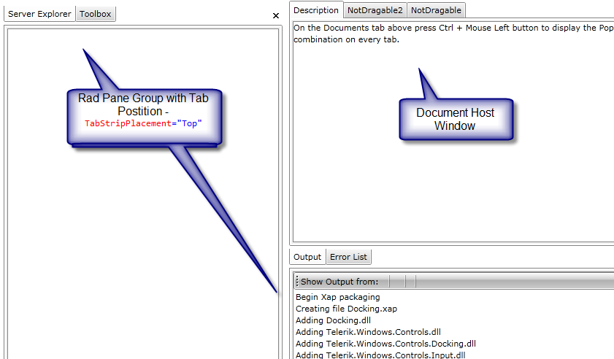Close the Server Explorer pane group
The height and width of the screenshot is (359, 614).
pyautogui.click(x=276, y=15)
